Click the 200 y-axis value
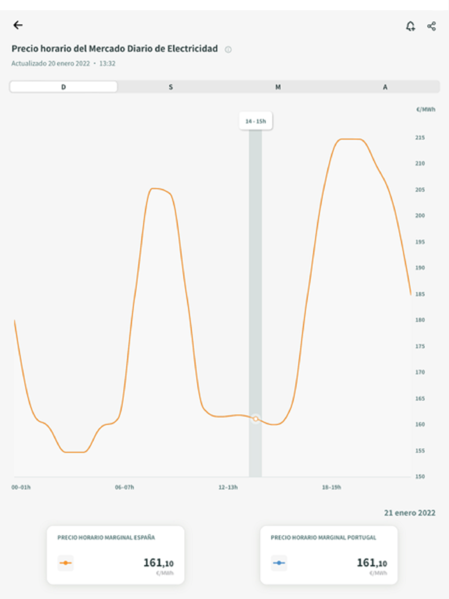Viewport: 449px width, 599px height. point(420,216)
